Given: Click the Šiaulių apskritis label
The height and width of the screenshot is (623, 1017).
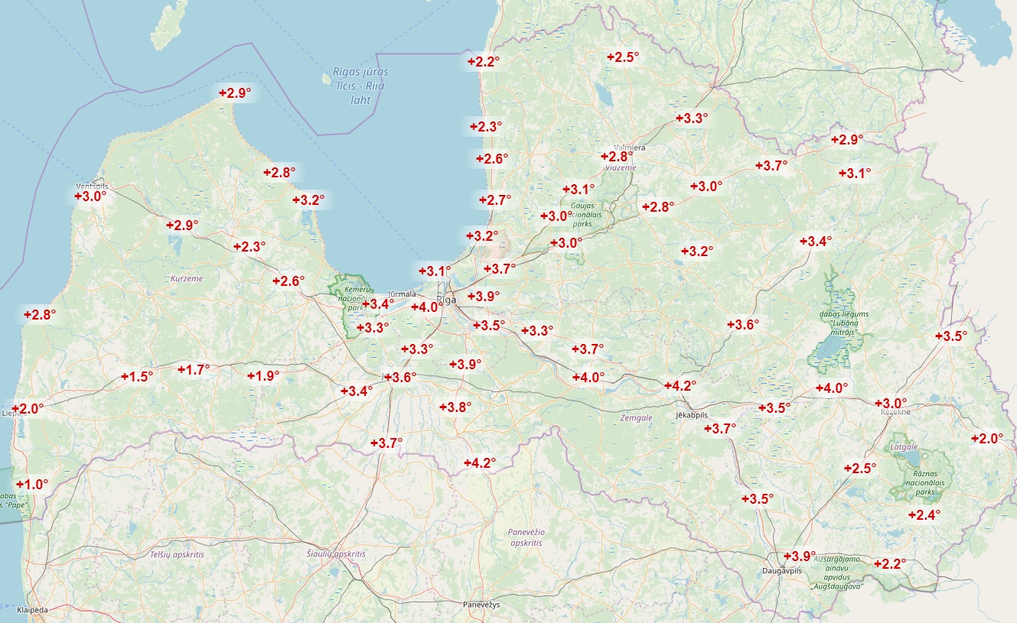Looking at the screenshot, I should point(336,553).
